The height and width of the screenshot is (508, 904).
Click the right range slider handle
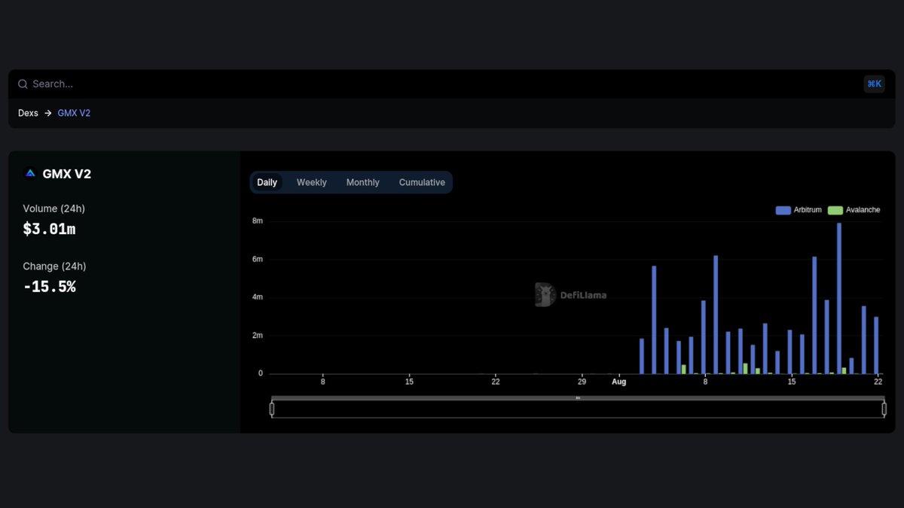click(884, 409)
